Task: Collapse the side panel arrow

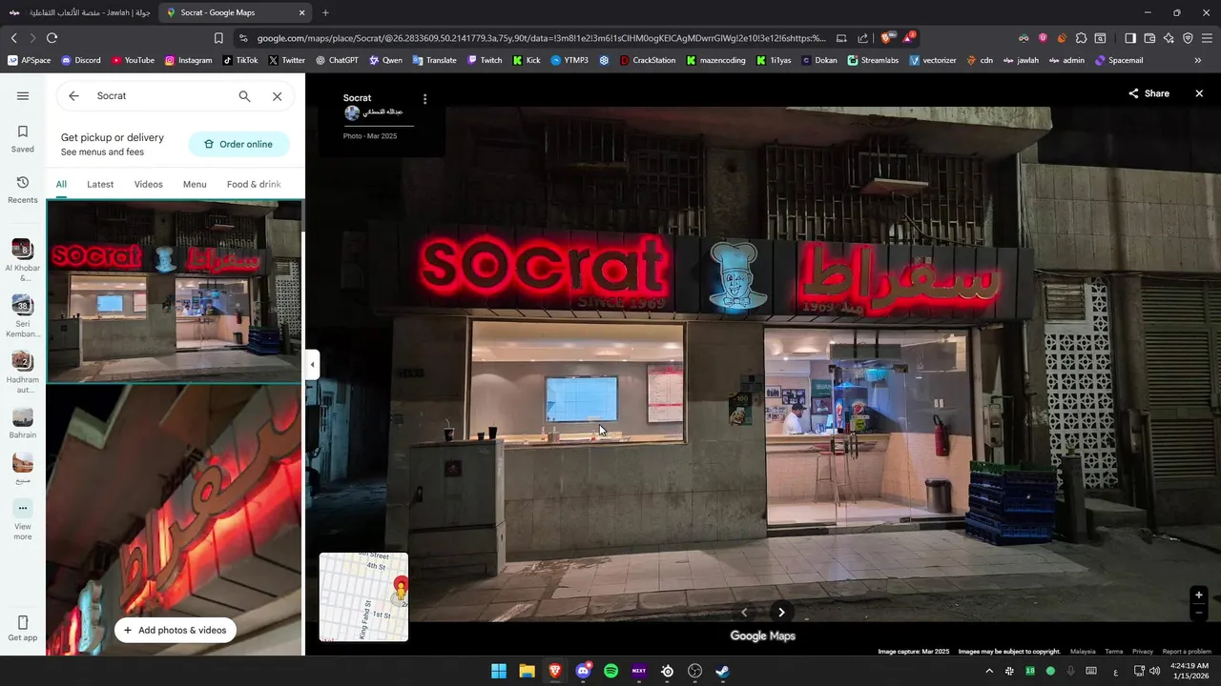Action: [x=312, y=364]
